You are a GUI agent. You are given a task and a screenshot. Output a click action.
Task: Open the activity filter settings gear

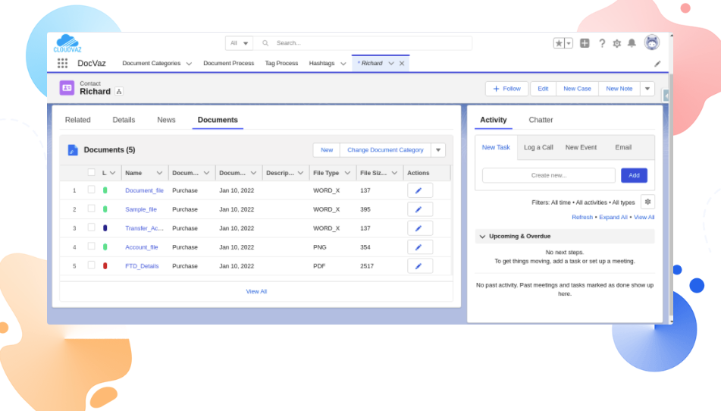pyautogui.click(x=647, y=202)
